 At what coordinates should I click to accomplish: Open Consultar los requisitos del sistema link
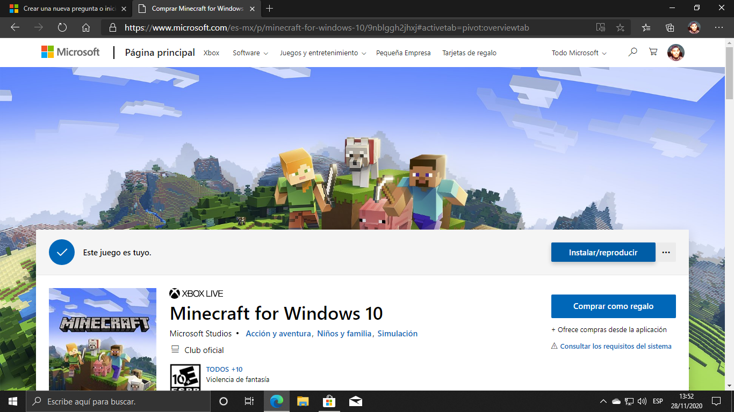(x=616, y=347)
